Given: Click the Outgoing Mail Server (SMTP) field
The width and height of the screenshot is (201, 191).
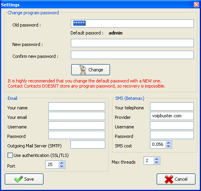Looking at the screenshot, I should pos(88,144).
